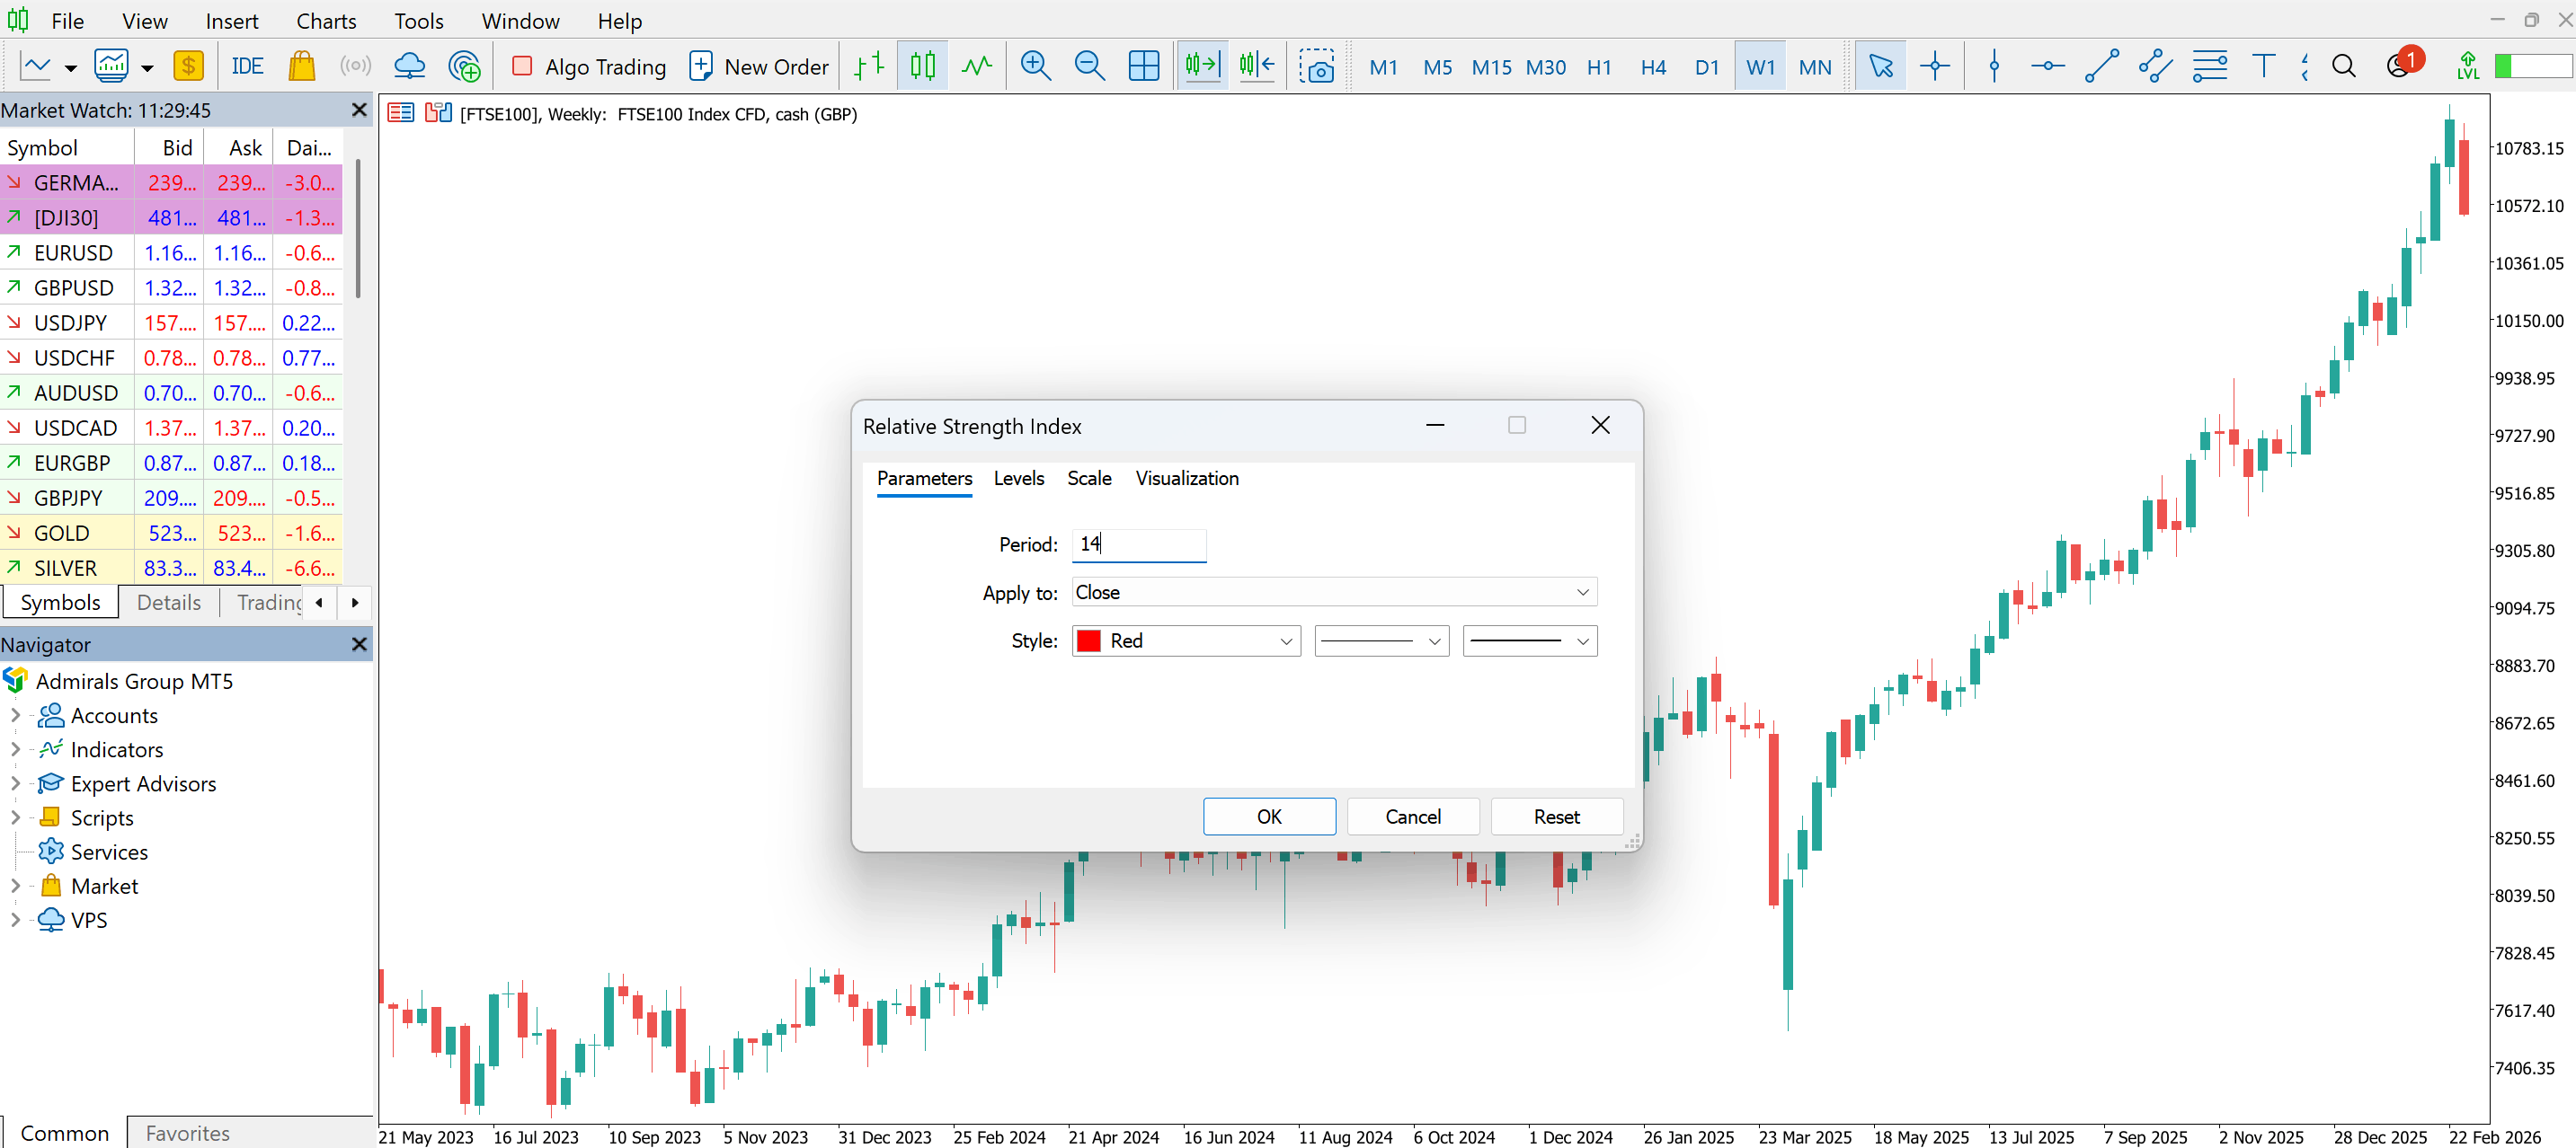Close the Market Watch panel
Screen dimensions: 2576x1148
pyautogui.click(x=360, y=110)
